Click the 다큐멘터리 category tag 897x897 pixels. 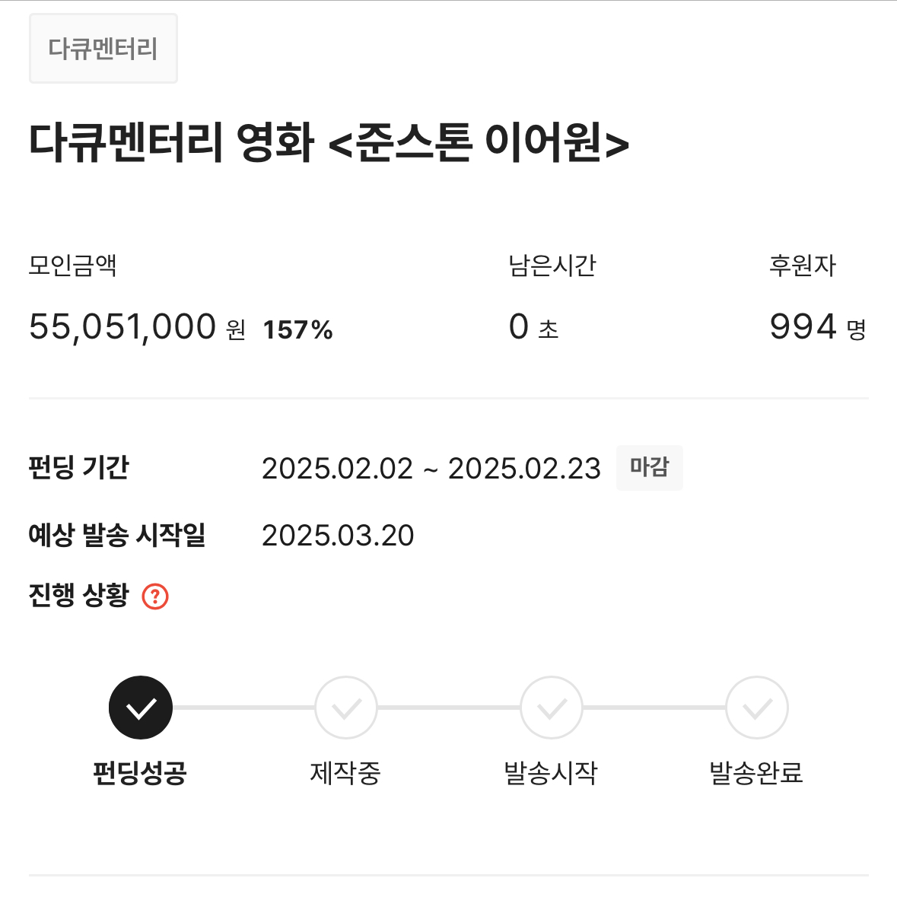click(x=103, y=49)
